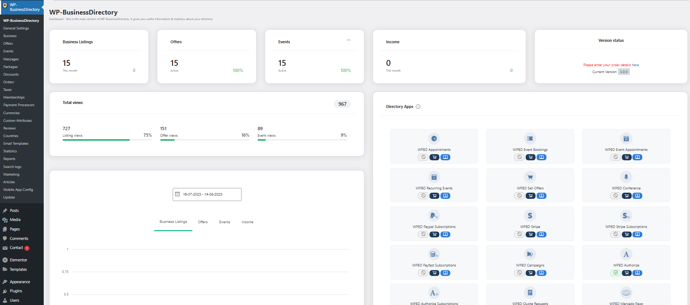Click cart icon under WPBD Conference
This screenshot has height=305, width=690.
click(x=627, y=196)
